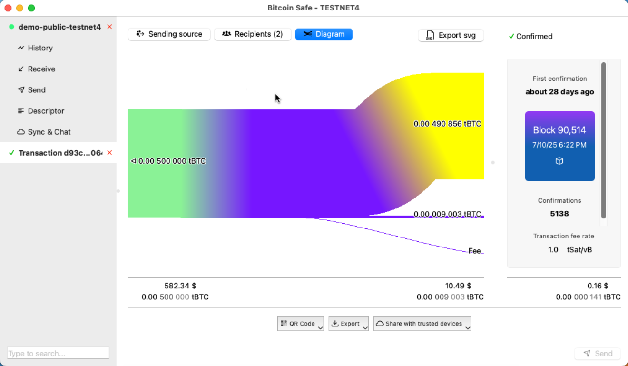The height and width of the screenshot is (366, 628).
Task: Click the Recipients people icon
Action: (226, 34)
